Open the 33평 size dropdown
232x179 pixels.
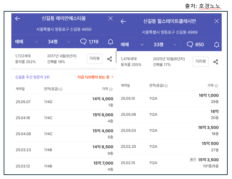tap(164, 45)
